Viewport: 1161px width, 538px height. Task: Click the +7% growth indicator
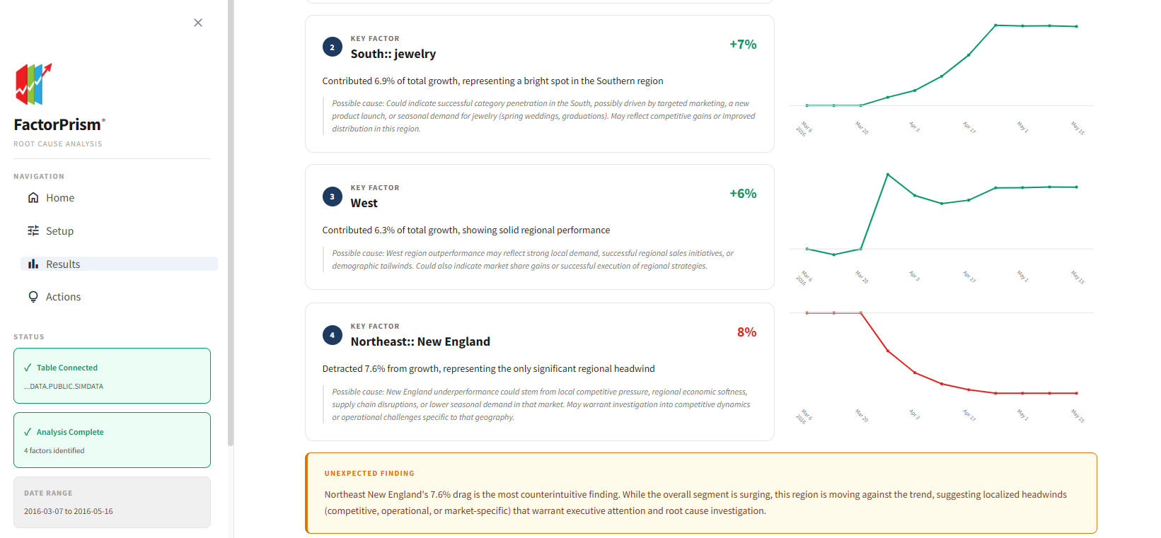click(743, 44)
